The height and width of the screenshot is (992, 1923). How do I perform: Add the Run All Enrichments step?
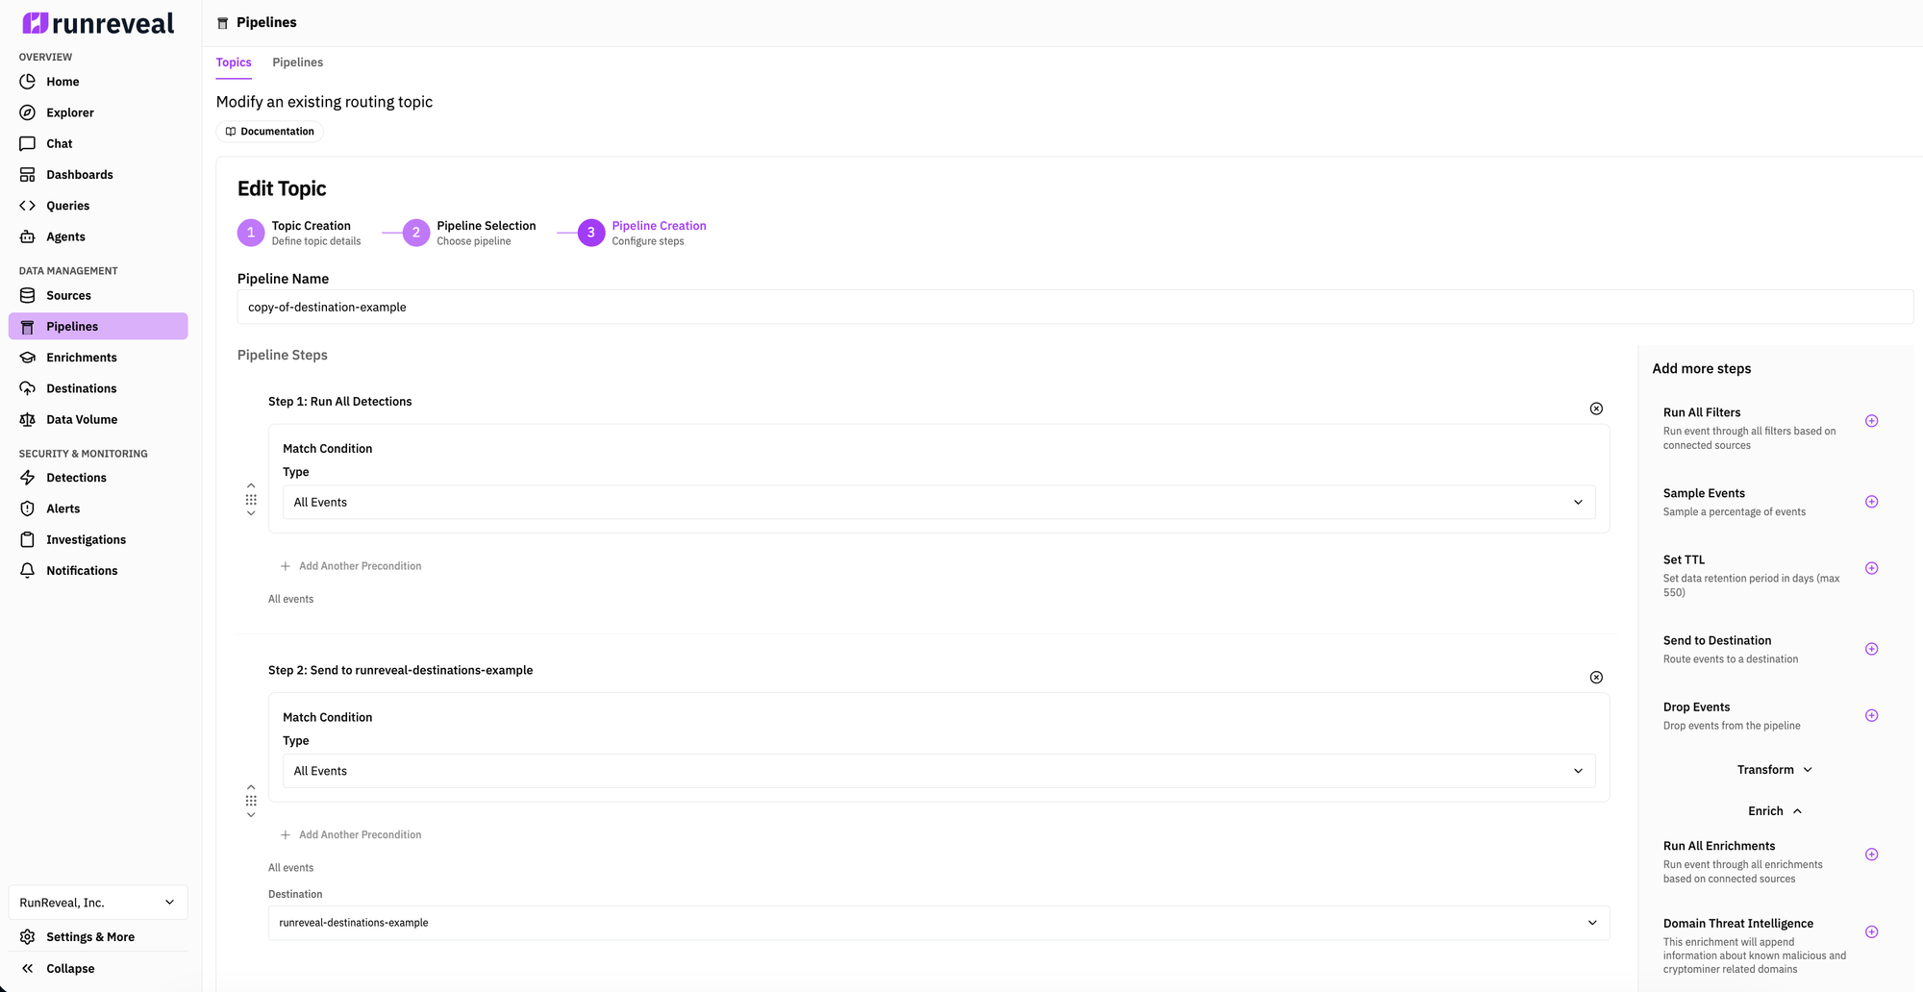[x=1871, y=855]
